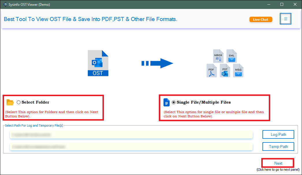Click the 'Single File/Multiple Files' label
302x175 pixels.
click(204, 102)
